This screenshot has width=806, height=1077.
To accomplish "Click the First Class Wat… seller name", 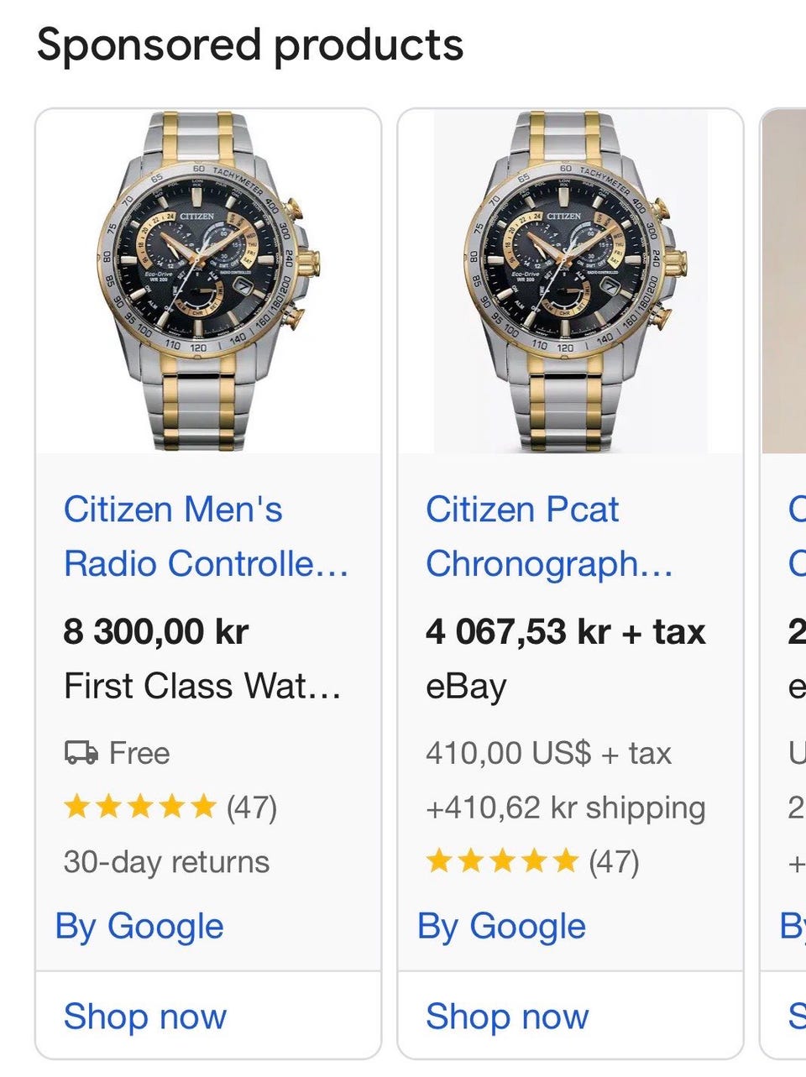I will 202,686.
